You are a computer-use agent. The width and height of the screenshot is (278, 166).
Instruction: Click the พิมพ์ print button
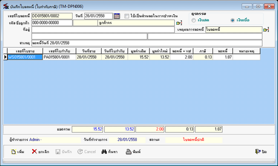click(x=133, y=152)
